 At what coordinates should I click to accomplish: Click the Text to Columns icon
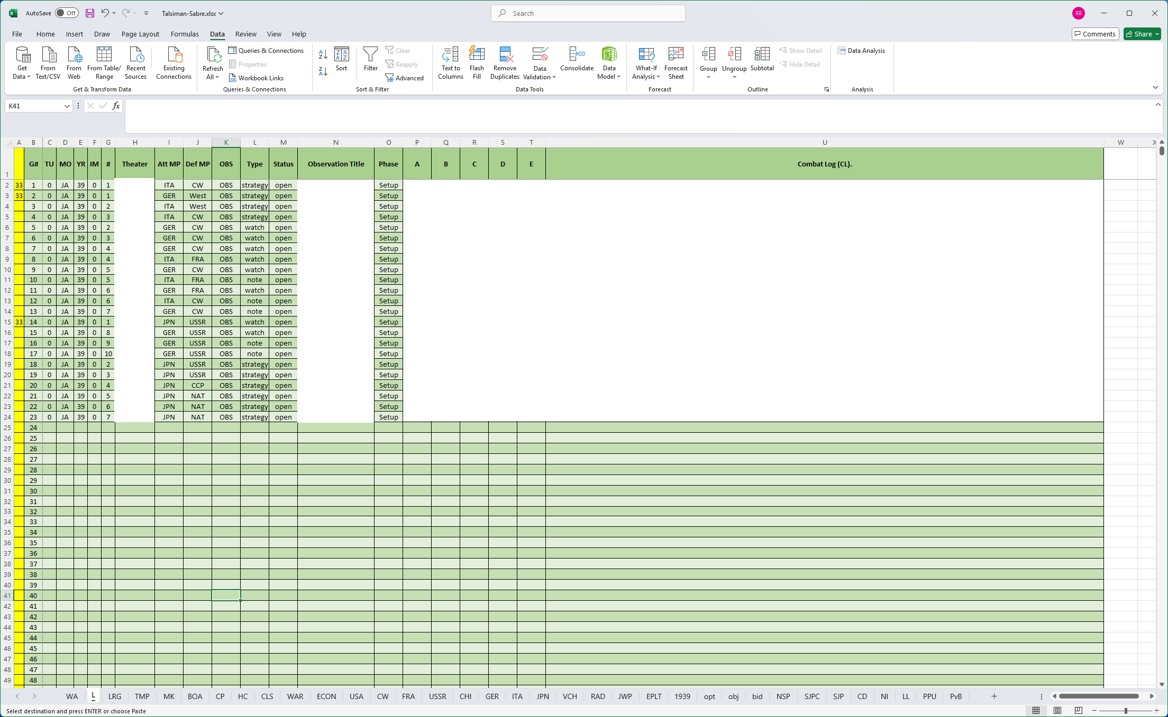[x=450, y=54]
